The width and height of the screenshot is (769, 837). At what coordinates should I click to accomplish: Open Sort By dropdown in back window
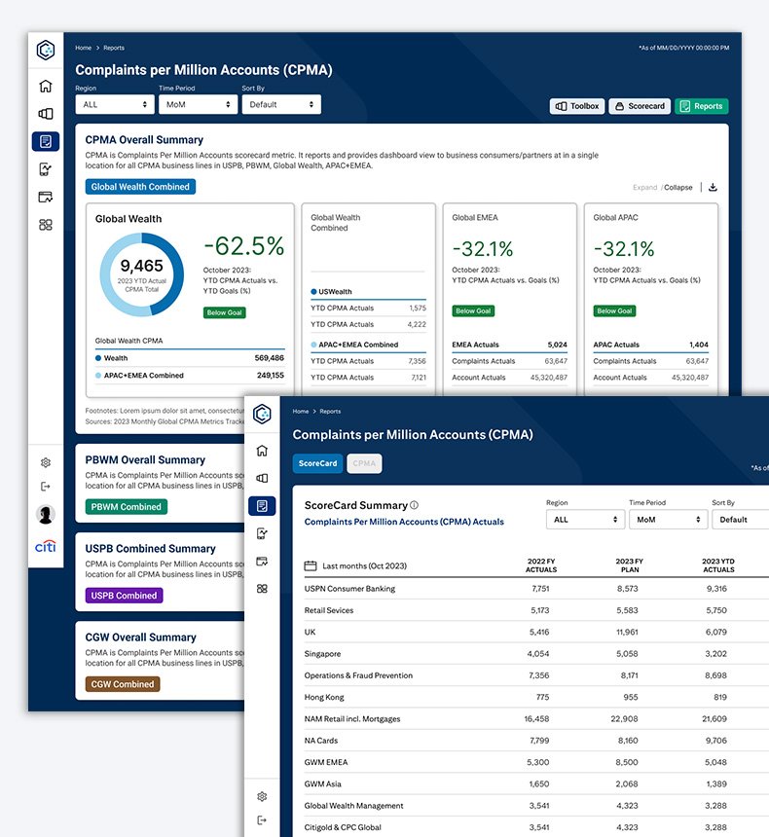pos(281,105)
